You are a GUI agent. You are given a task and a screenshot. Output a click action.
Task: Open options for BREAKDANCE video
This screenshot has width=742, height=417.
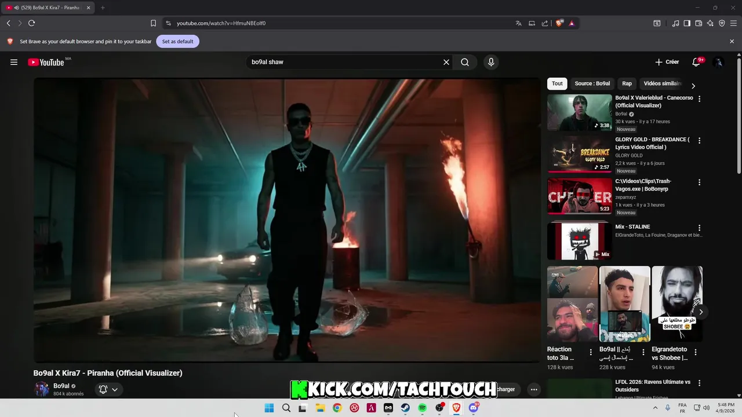pyautogui.click(x=699, y=141)
